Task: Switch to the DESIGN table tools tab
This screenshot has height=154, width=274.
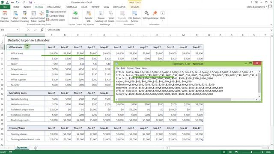Action: pos(134,7)
